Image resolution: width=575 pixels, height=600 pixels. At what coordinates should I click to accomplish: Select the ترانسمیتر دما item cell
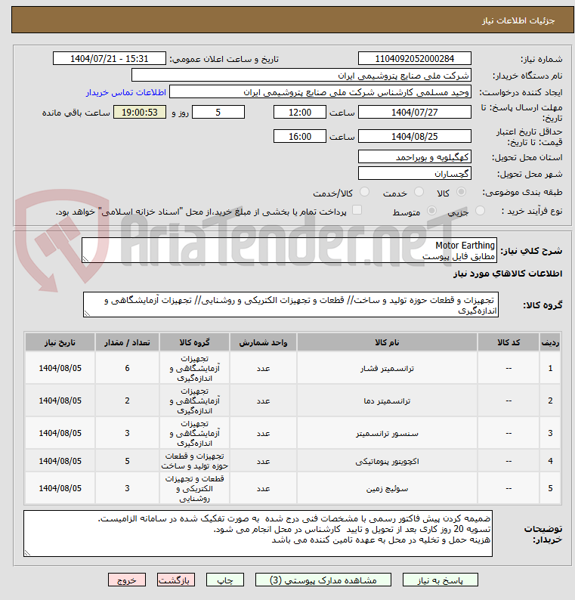(387, 401)
